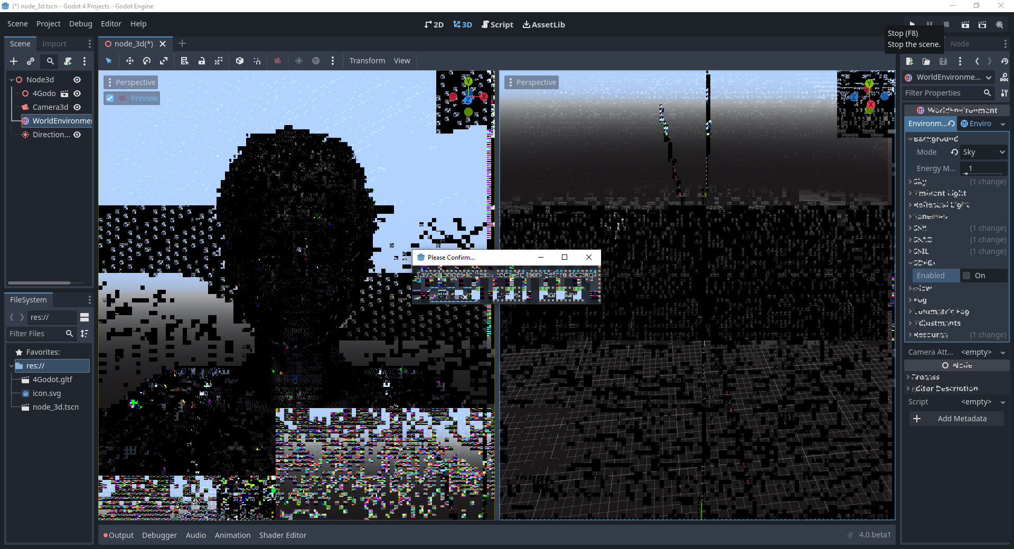This screenshot has width=1014, height=549.
Task: Toggle FileSystem split mode icon
Action: 84,317
